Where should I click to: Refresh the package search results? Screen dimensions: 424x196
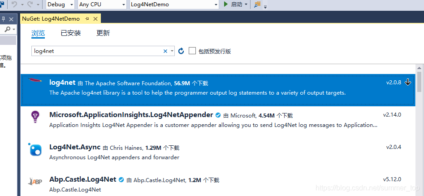coord(181,51)
